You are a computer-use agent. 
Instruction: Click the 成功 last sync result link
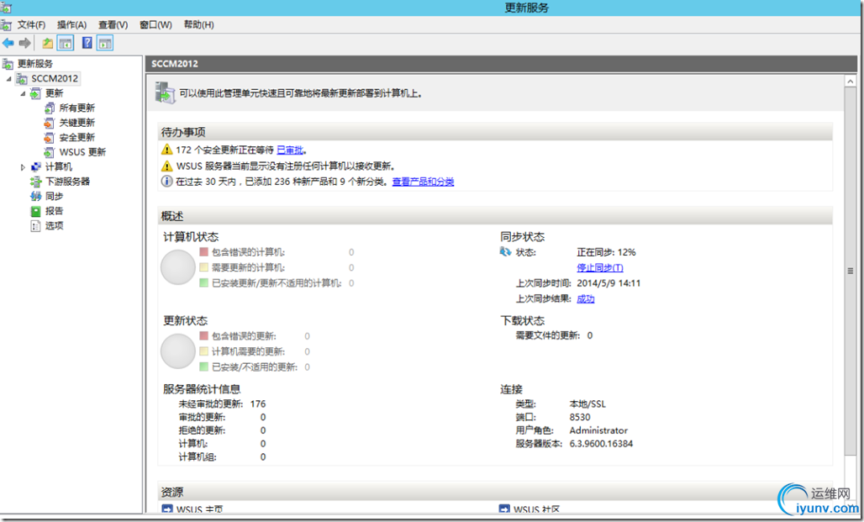coord(586,298)
